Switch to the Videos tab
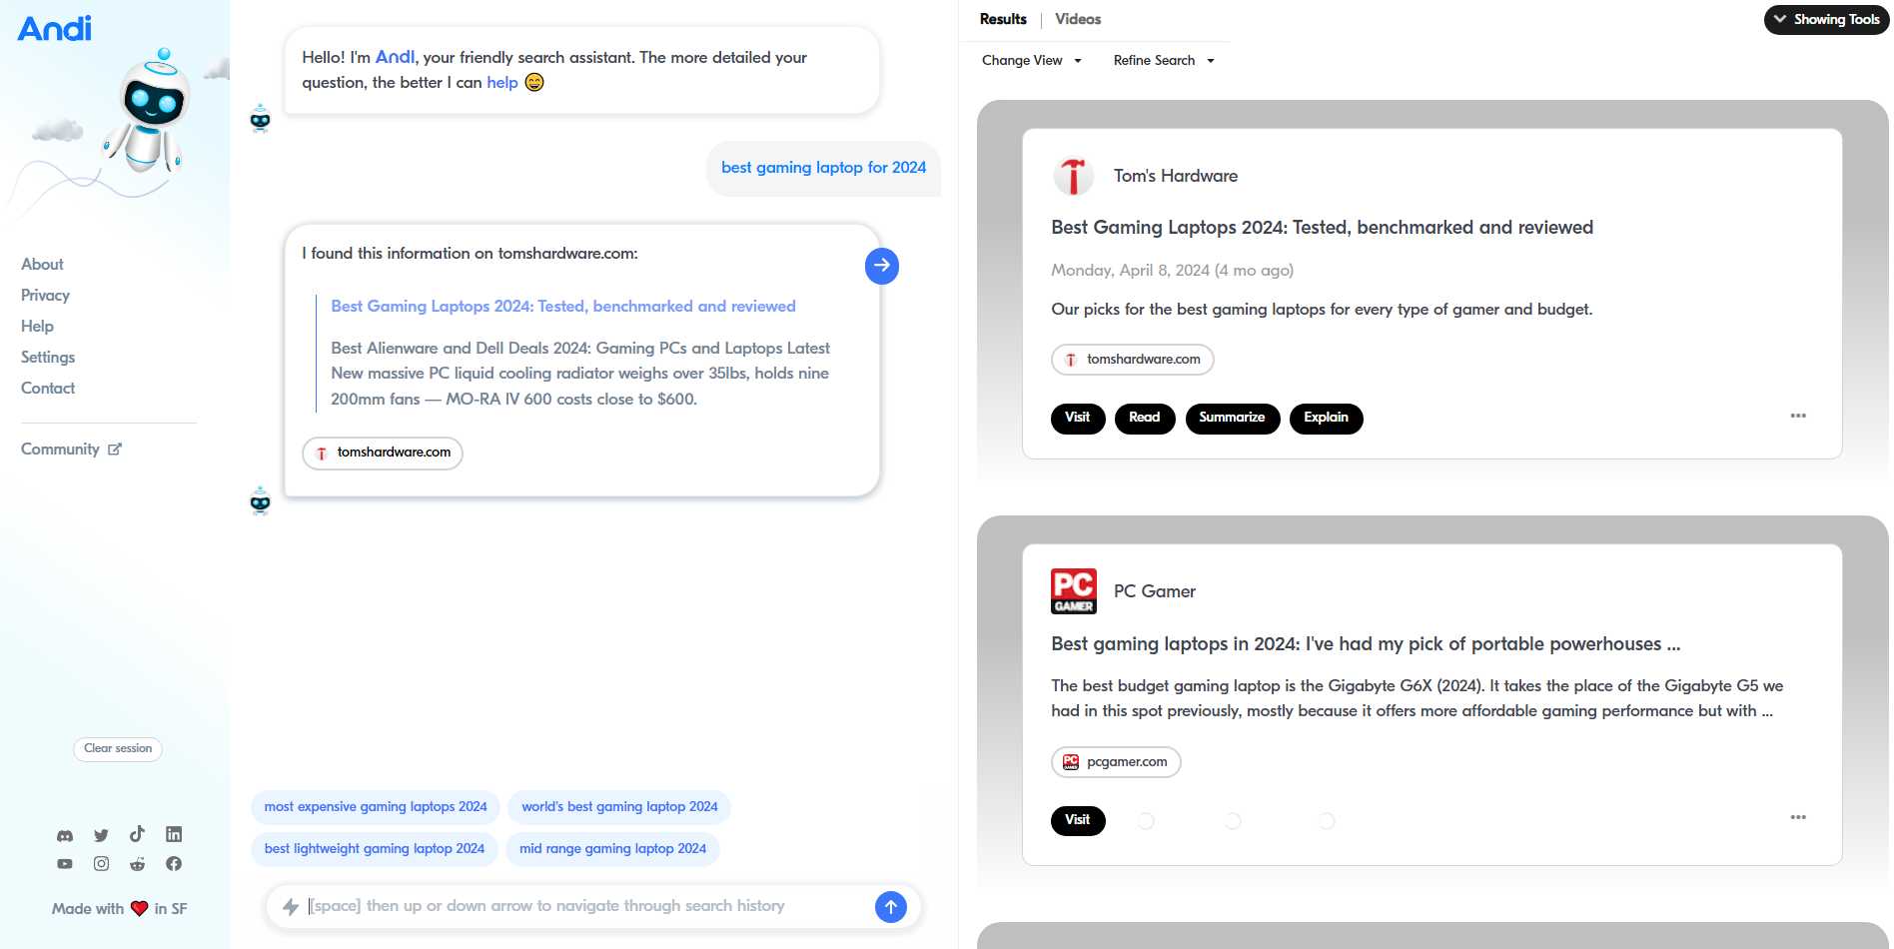The image size is (1894, 949). (x=1078, y=19)
